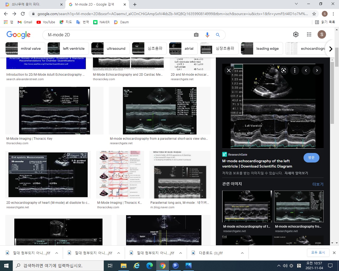Go back with the browser back arrow
Viewport: 339px width, 271px height.
(6, 14)
